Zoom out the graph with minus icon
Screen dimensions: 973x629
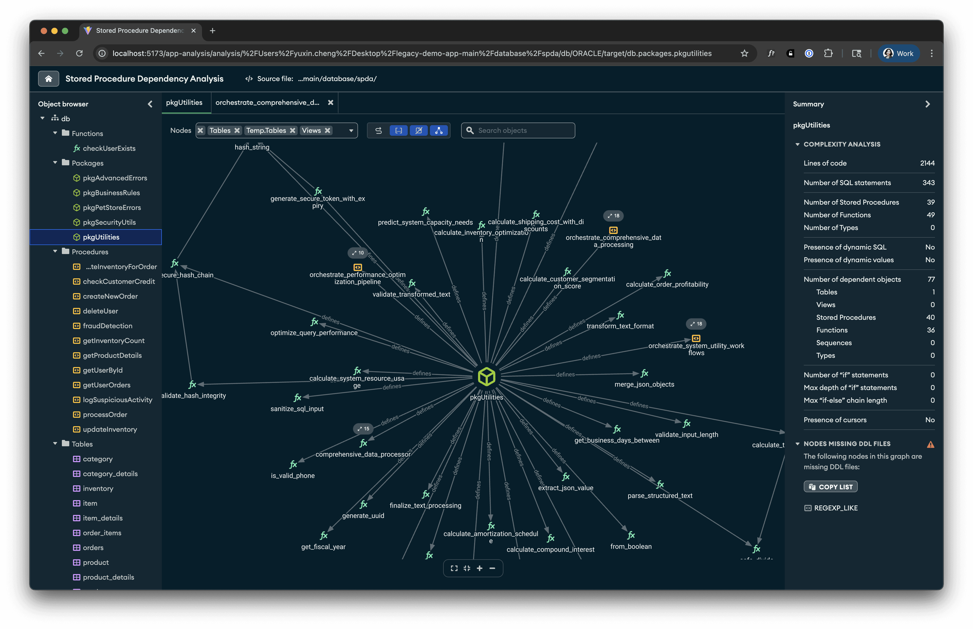click(492, 568)
